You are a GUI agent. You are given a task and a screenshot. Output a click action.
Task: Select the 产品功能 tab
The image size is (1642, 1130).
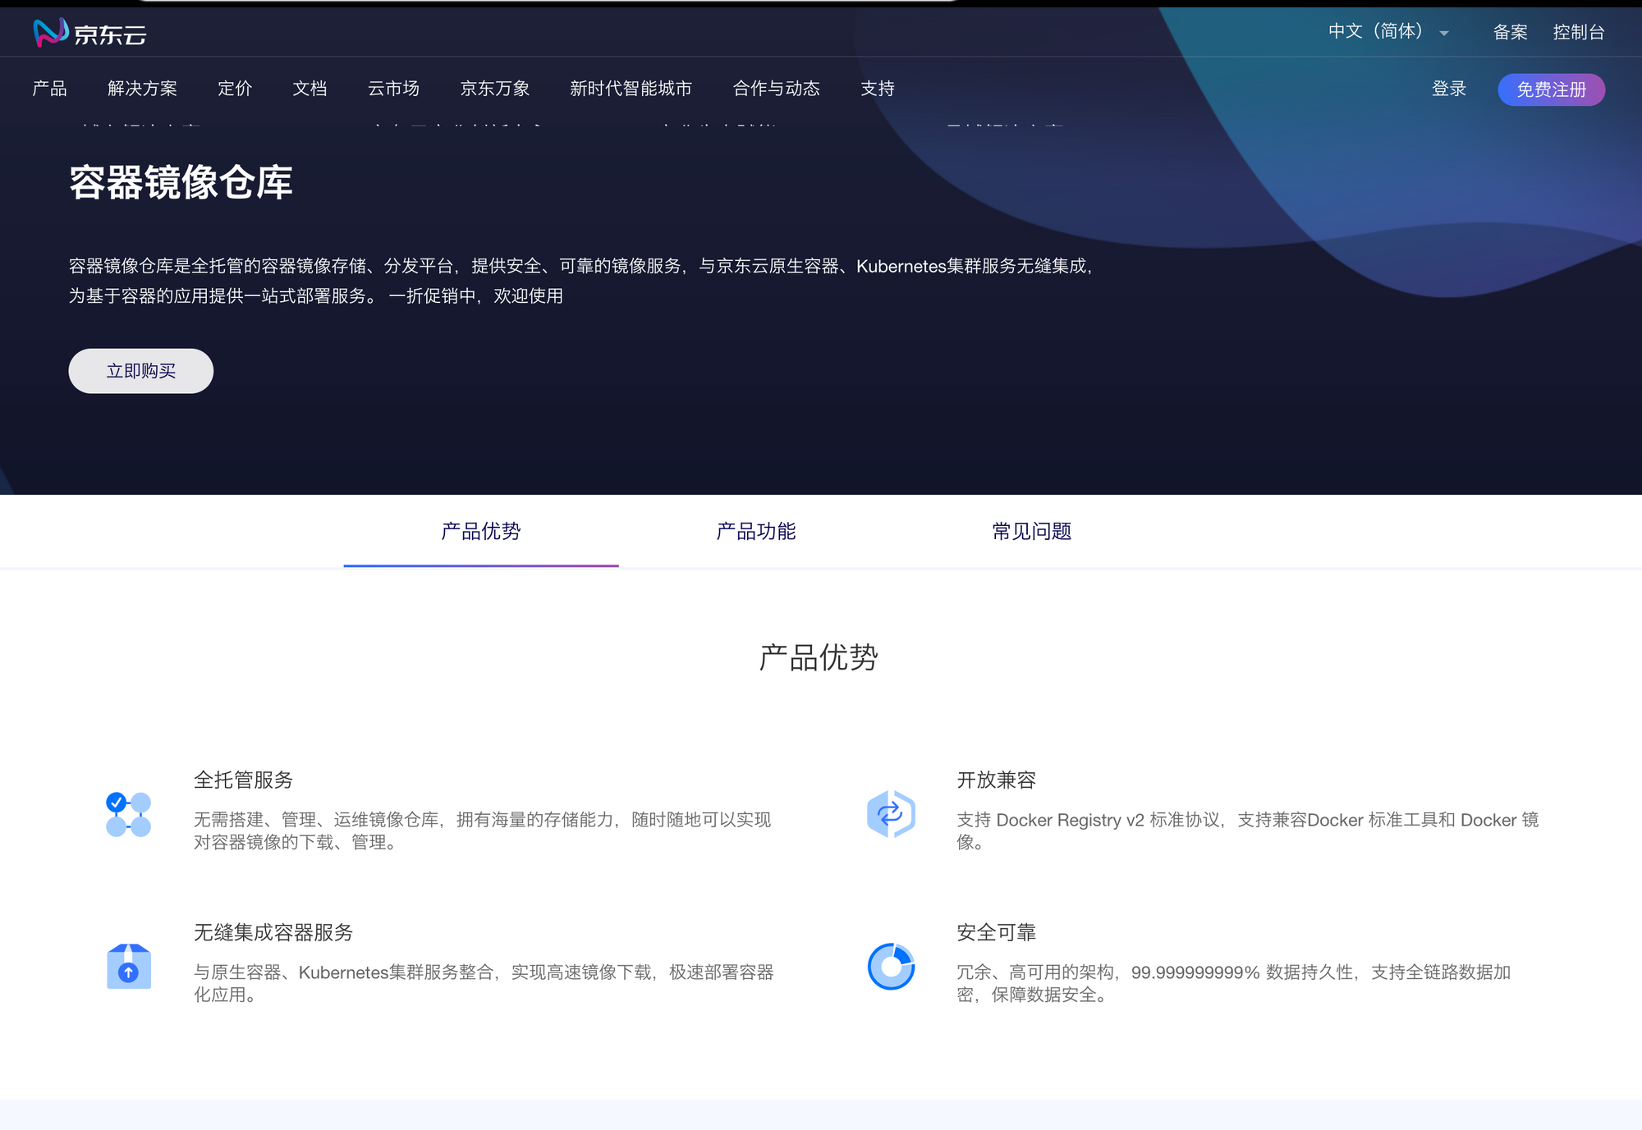click(x=755, y=532)
